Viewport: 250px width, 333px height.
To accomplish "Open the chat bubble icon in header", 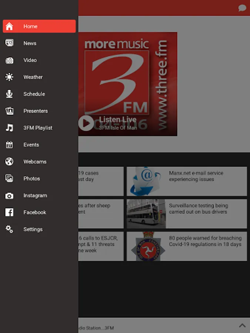I will (x=242, y=8).
